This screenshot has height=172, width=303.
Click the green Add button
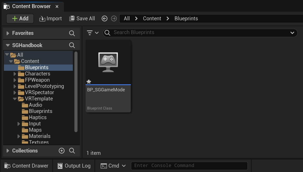point(20,18)
